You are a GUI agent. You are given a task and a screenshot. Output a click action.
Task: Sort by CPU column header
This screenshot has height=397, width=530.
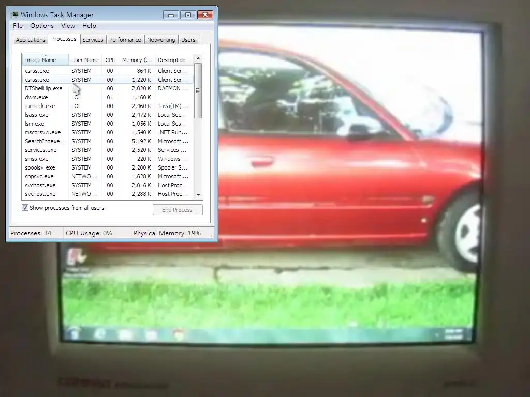coord(110,60)
